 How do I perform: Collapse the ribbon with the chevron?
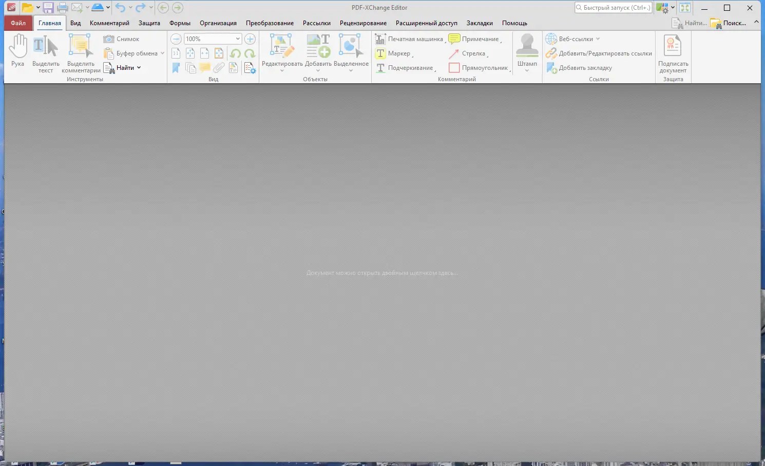point(756,23)
